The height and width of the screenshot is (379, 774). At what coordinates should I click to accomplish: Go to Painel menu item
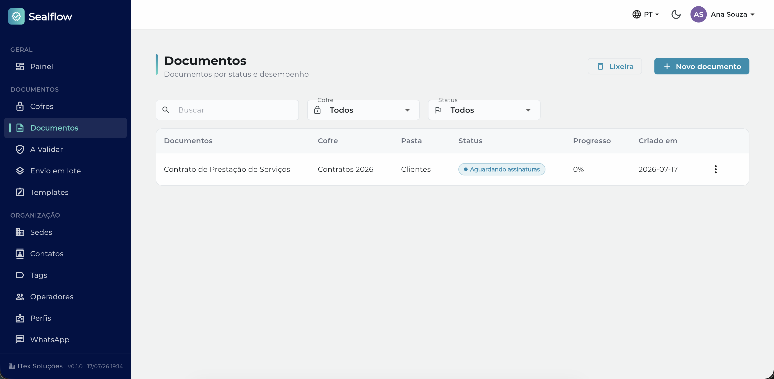66,66
